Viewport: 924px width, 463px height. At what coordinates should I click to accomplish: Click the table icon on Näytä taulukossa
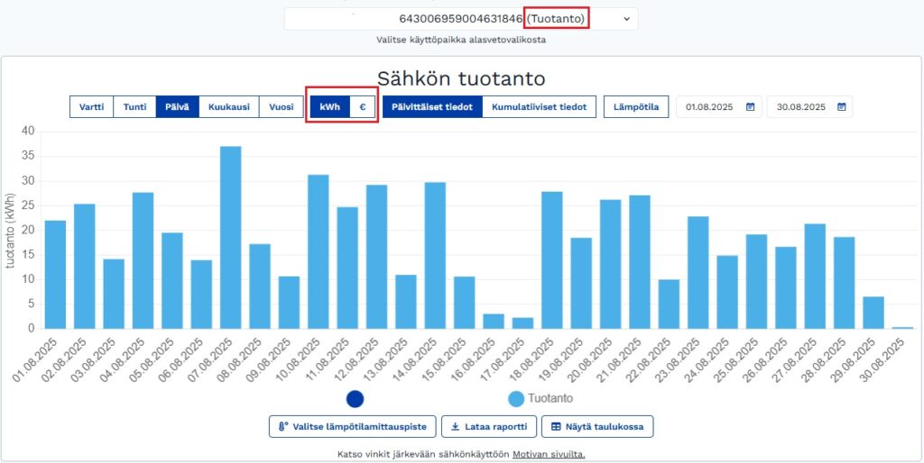(x=557, y=427)
